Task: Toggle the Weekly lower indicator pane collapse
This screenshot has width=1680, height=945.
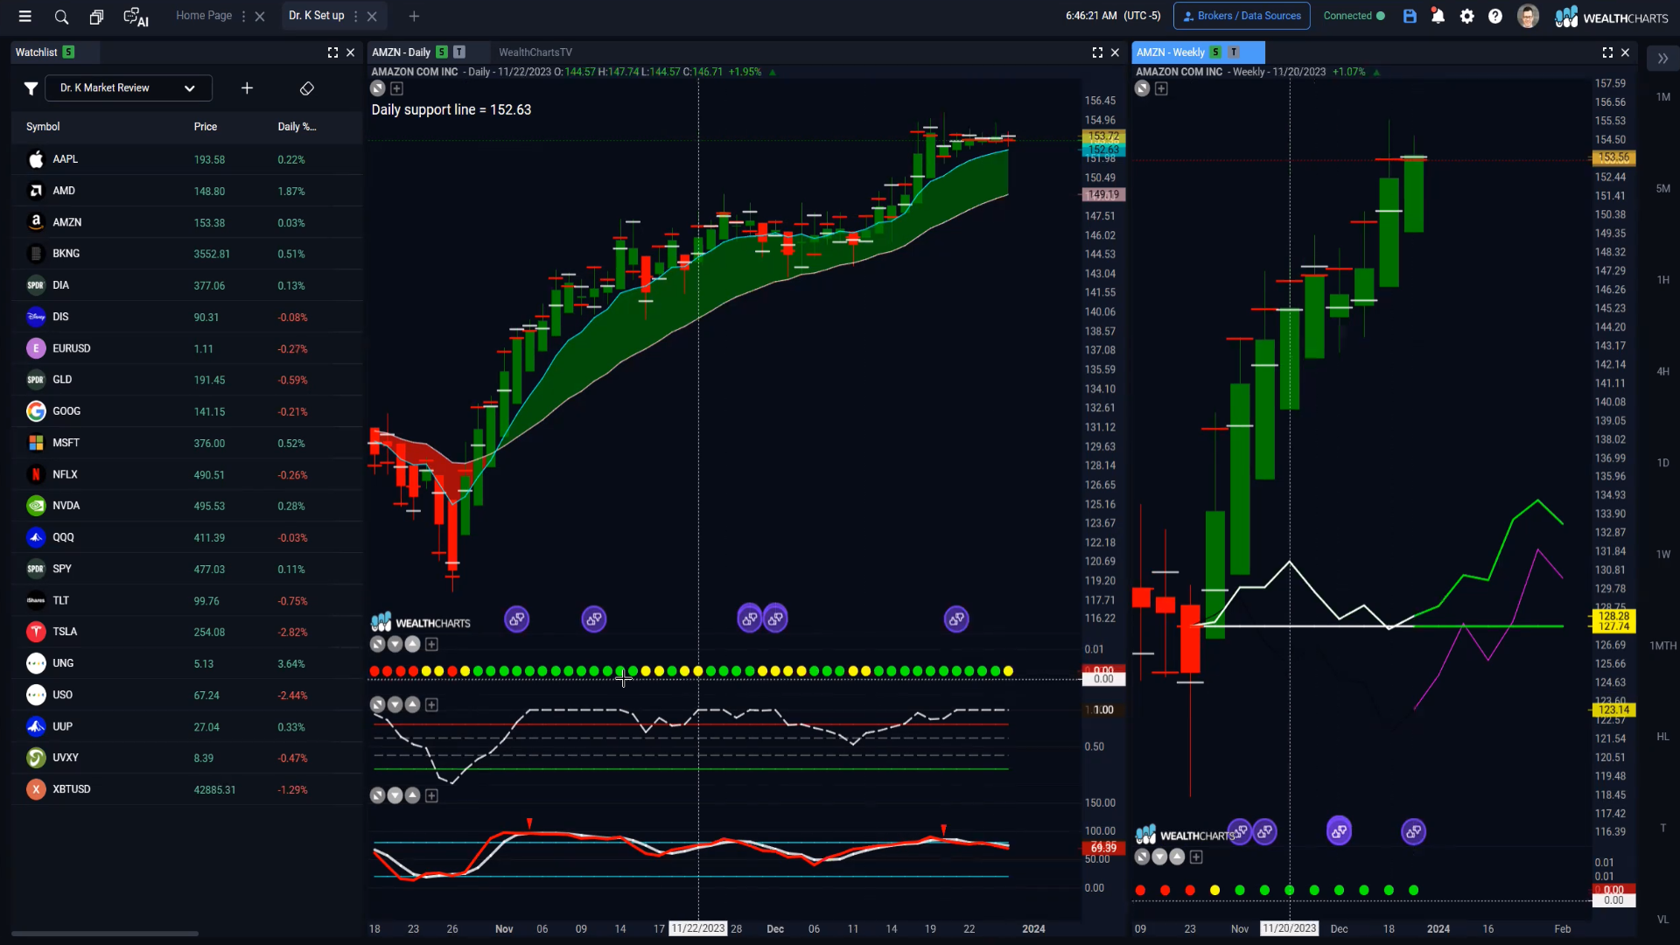Action: coord(1142,857)
